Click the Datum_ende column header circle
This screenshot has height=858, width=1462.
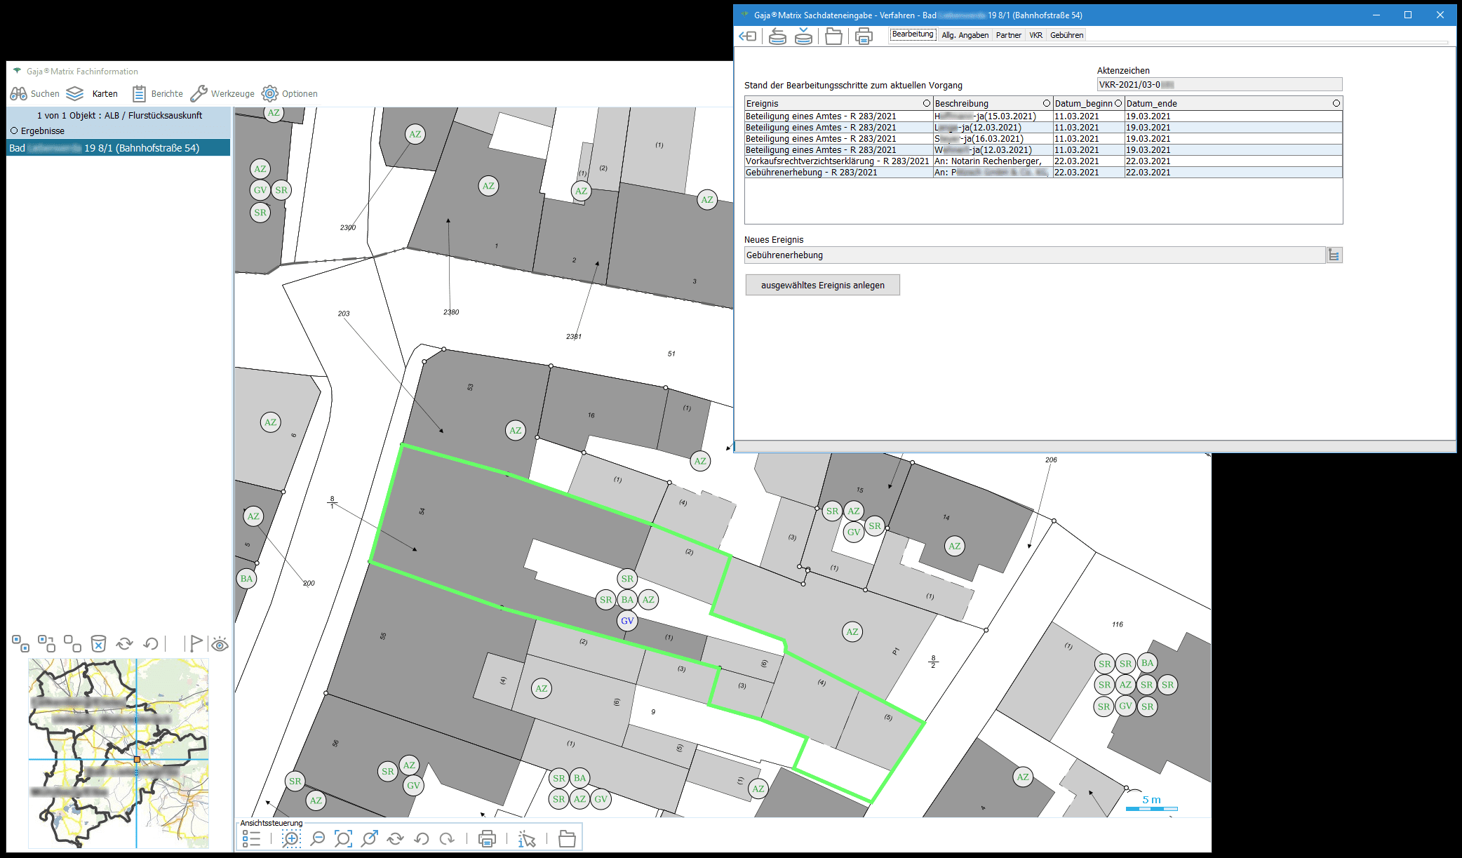(x=1336, y=103)
